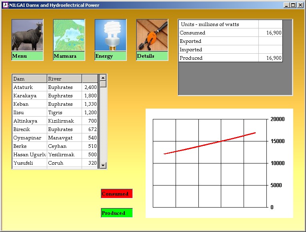Click the Dam column header
Image resolution: width=306 pixels, height=232 pixels.
(x=29, y=79)
